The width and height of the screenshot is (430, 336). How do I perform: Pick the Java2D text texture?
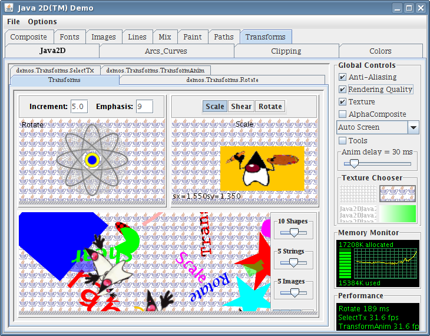point(358,213)
